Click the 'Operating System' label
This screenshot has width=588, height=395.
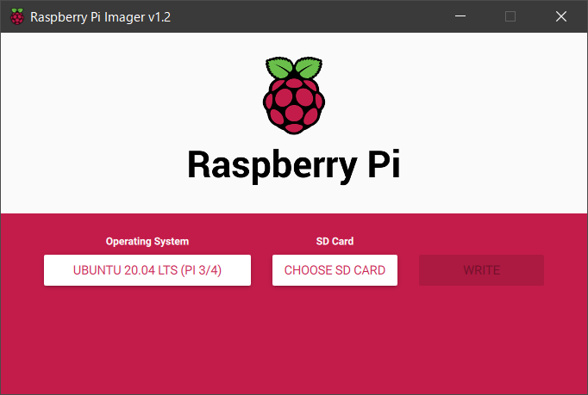point(147,241)
